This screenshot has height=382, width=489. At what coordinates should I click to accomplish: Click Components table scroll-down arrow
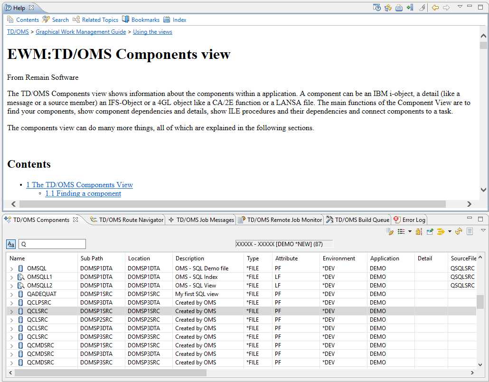tap(480, 364)
